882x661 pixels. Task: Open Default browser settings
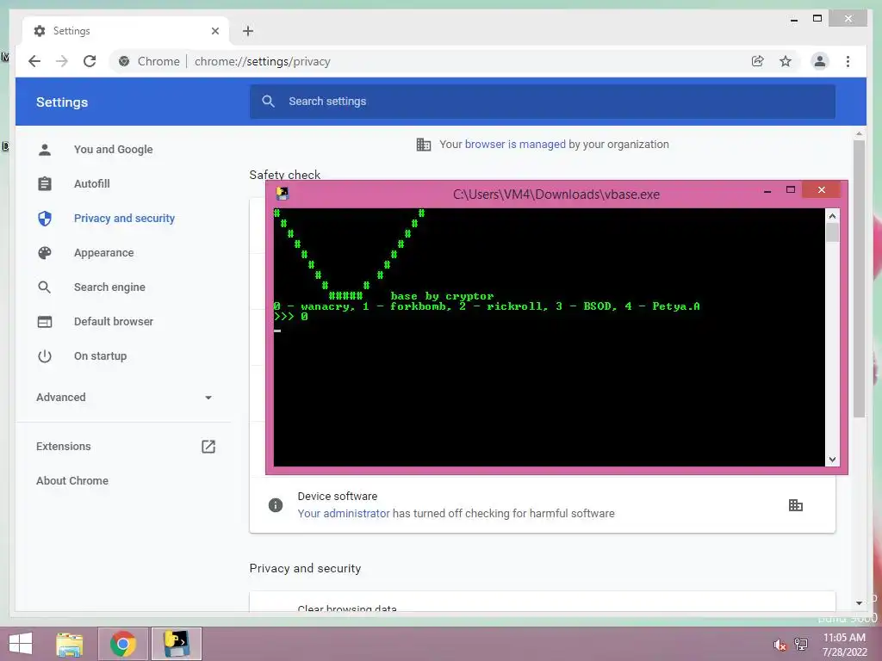point(114,322)
